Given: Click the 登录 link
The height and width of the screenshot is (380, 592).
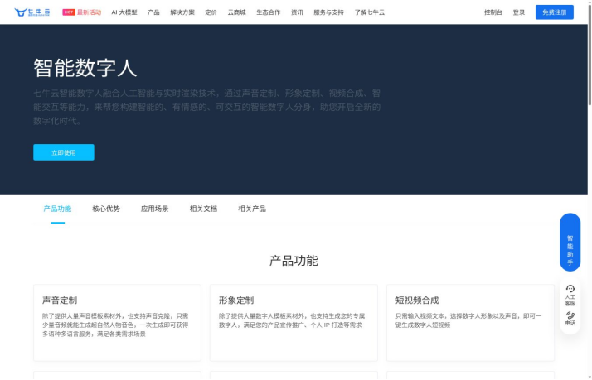Looking at the screenshot, I should coord(519,12).
